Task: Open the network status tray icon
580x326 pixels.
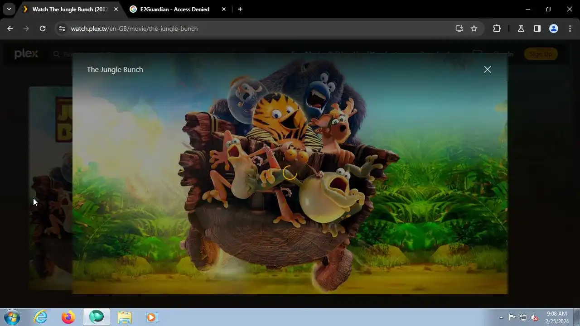Action: [x=523, y=317]
